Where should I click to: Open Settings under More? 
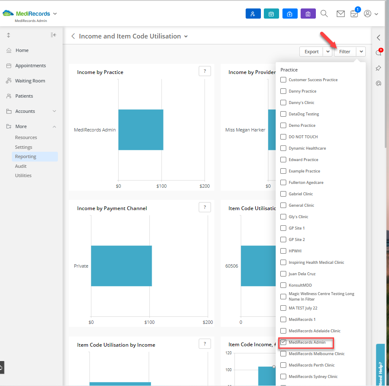pos(24,147)
